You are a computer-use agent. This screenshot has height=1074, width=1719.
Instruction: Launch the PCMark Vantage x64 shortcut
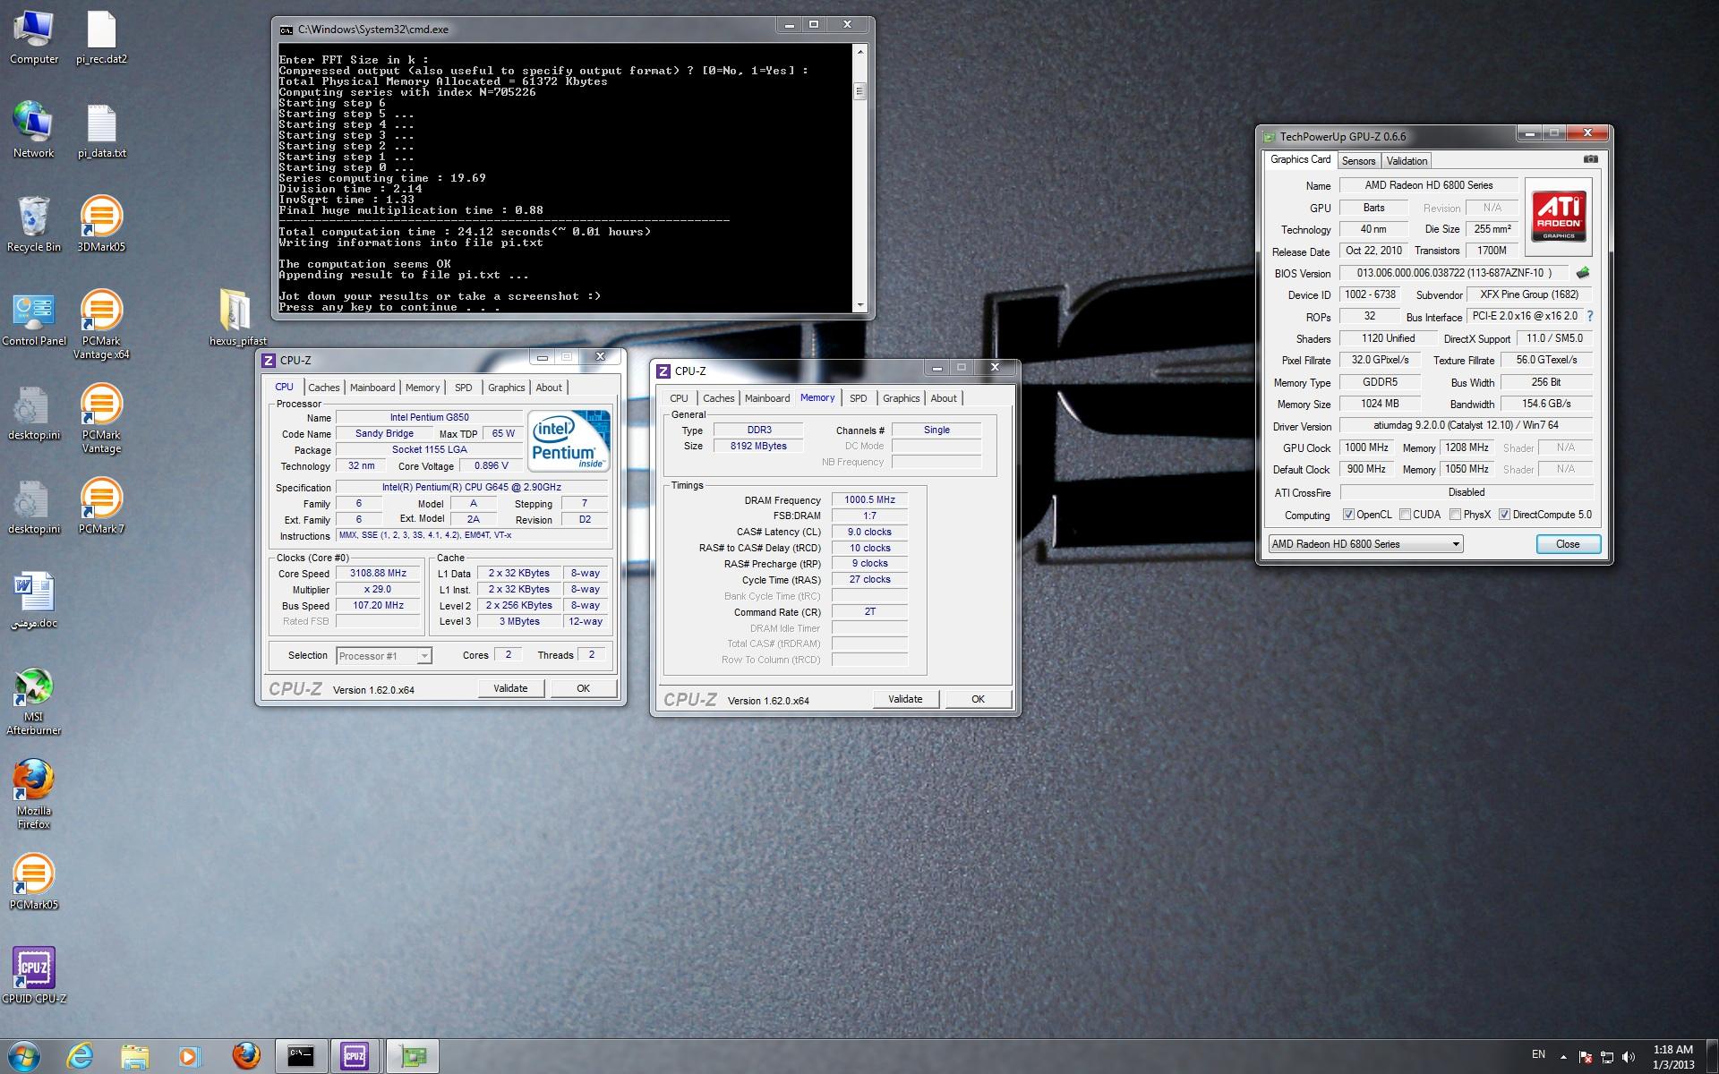point(101,325)
